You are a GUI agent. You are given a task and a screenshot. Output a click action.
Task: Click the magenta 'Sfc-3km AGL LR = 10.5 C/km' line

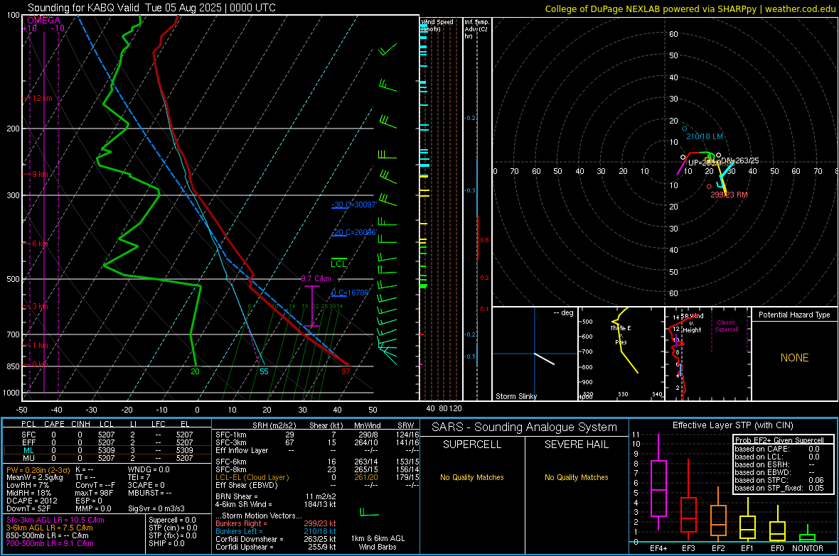click(x=55, y=520)
